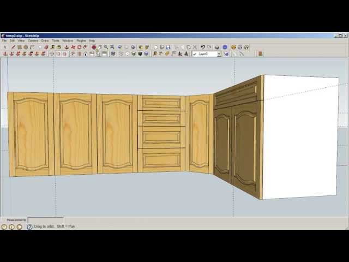This screenshot has width=349, height=262.
Task: Select the Circle tool
Action: point(26,47)
